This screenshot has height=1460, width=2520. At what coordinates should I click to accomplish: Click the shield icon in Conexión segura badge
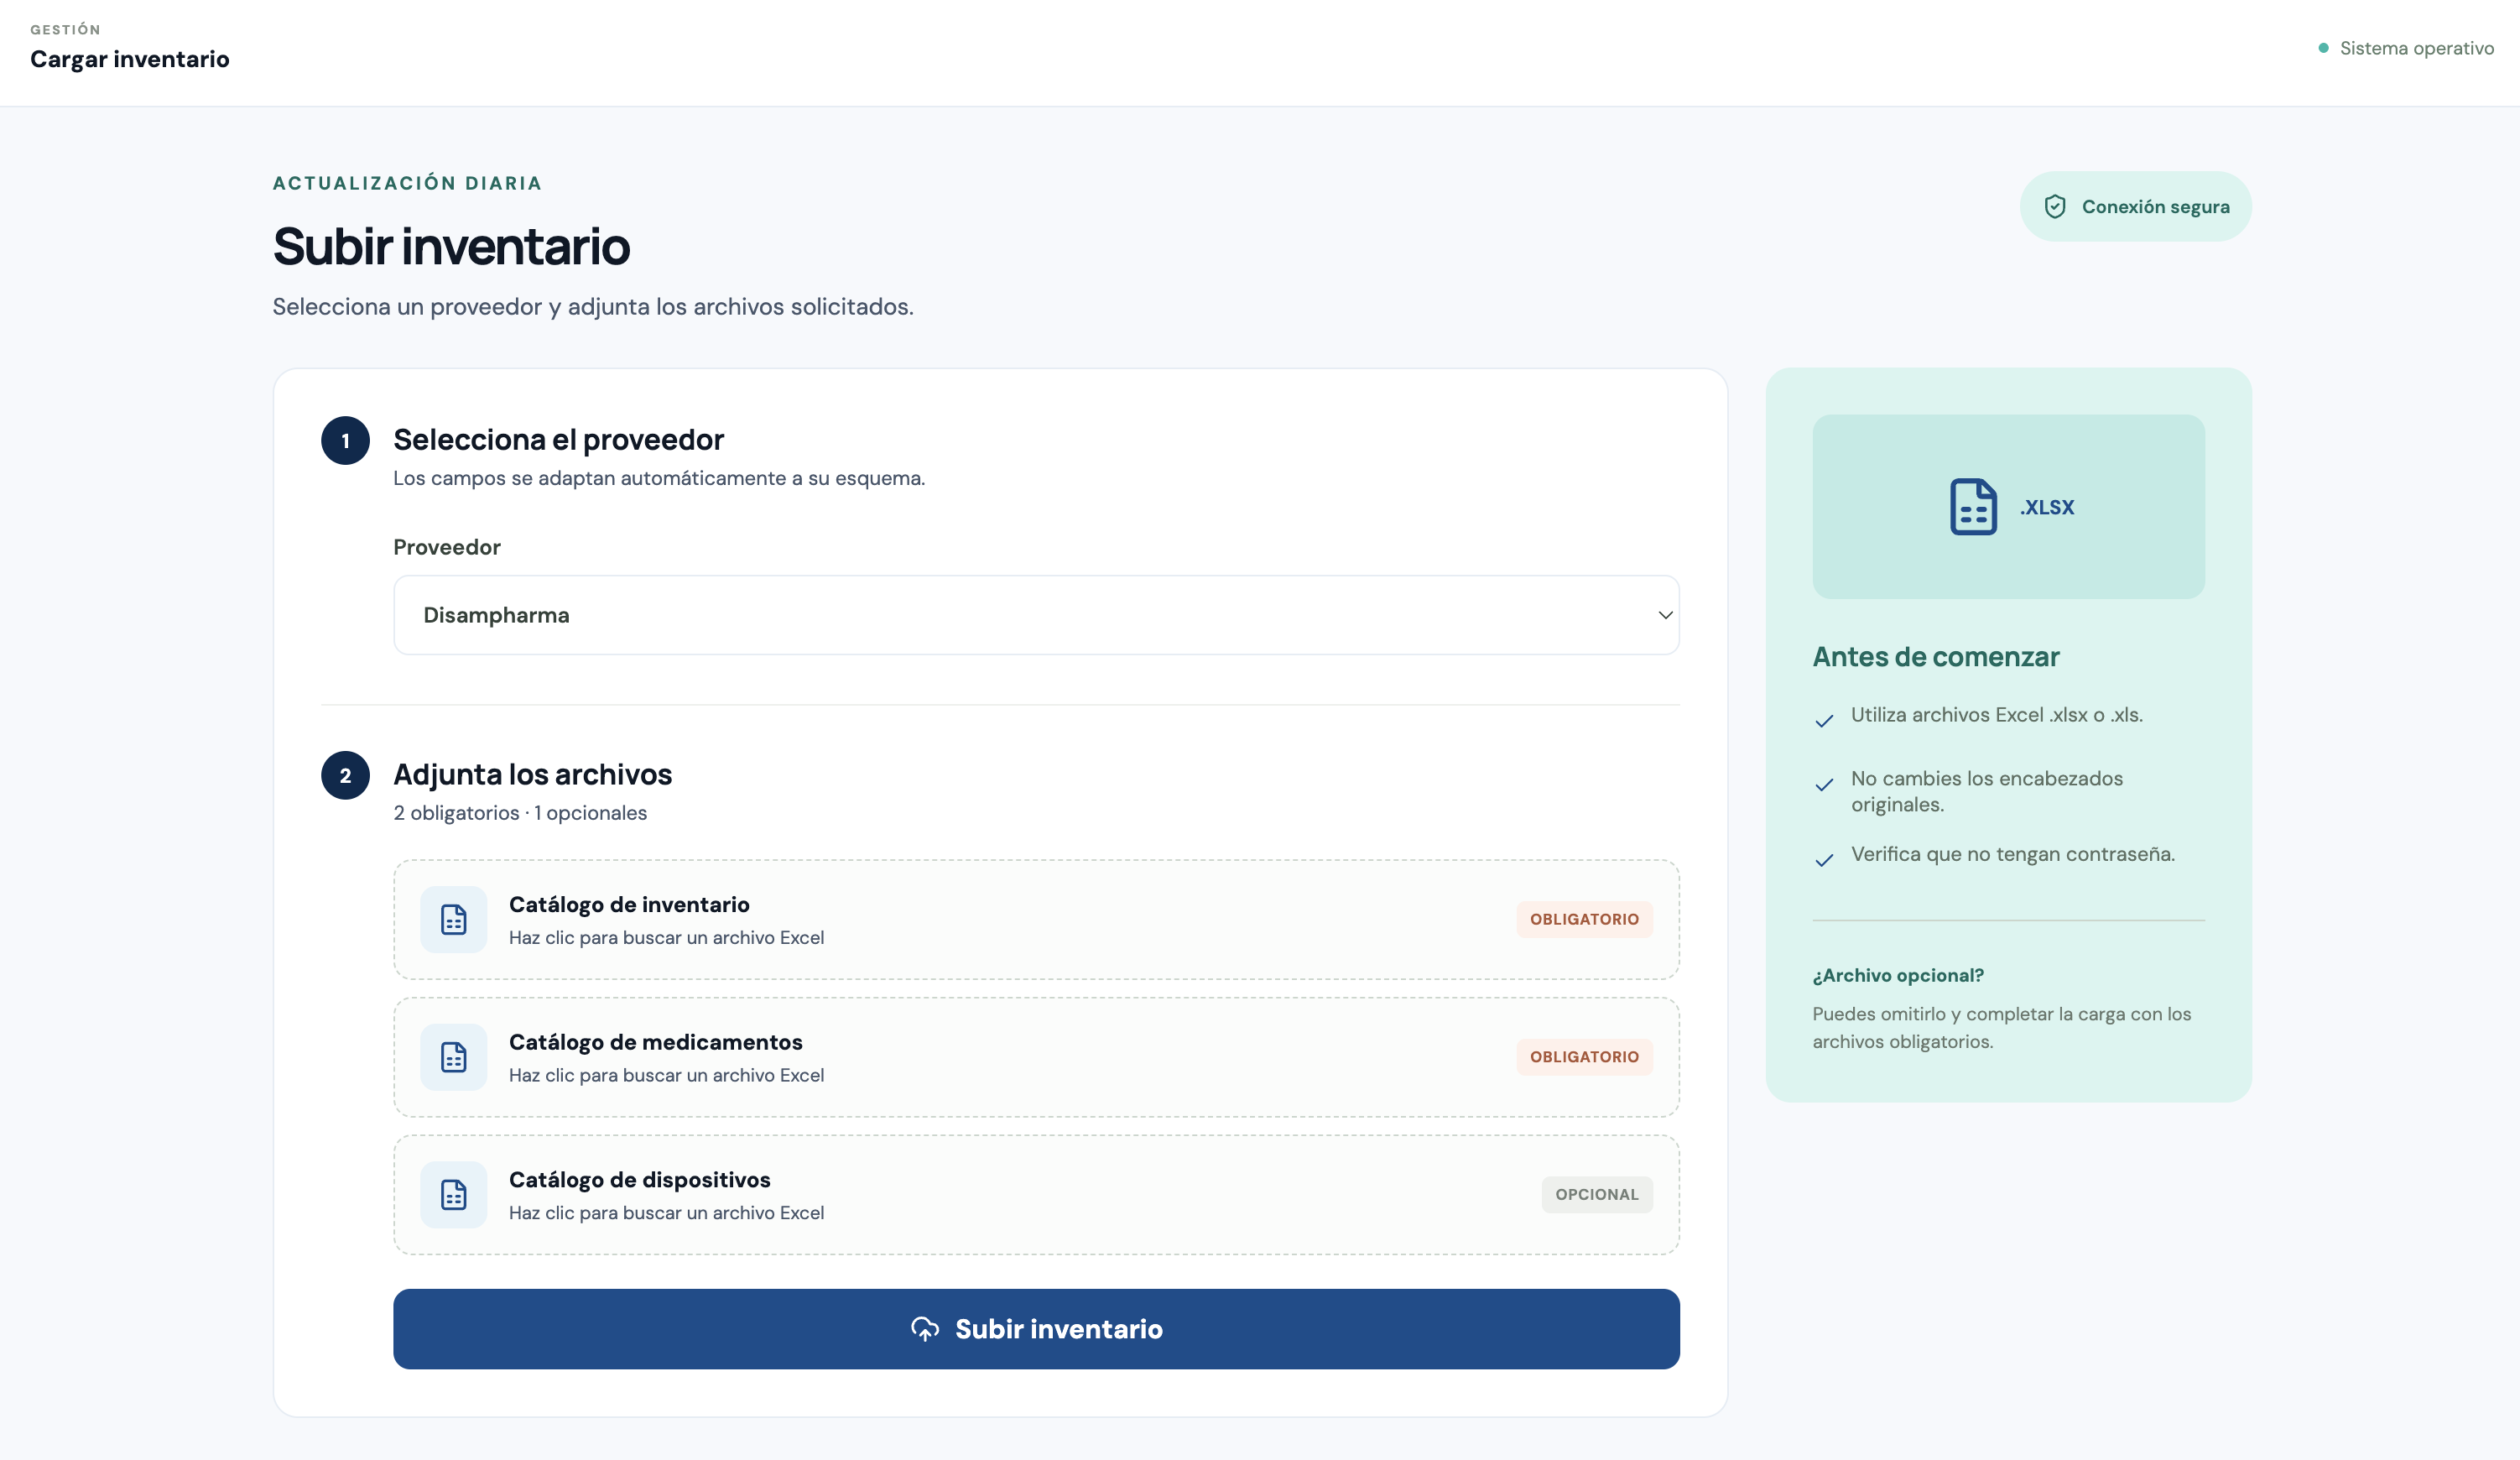pos(2055,207)
